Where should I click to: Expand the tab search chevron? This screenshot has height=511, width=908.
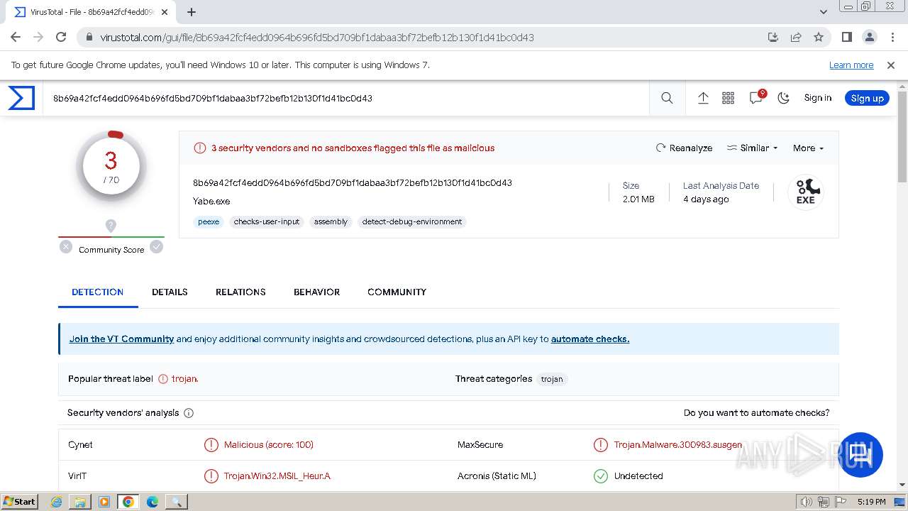(823, 12)
